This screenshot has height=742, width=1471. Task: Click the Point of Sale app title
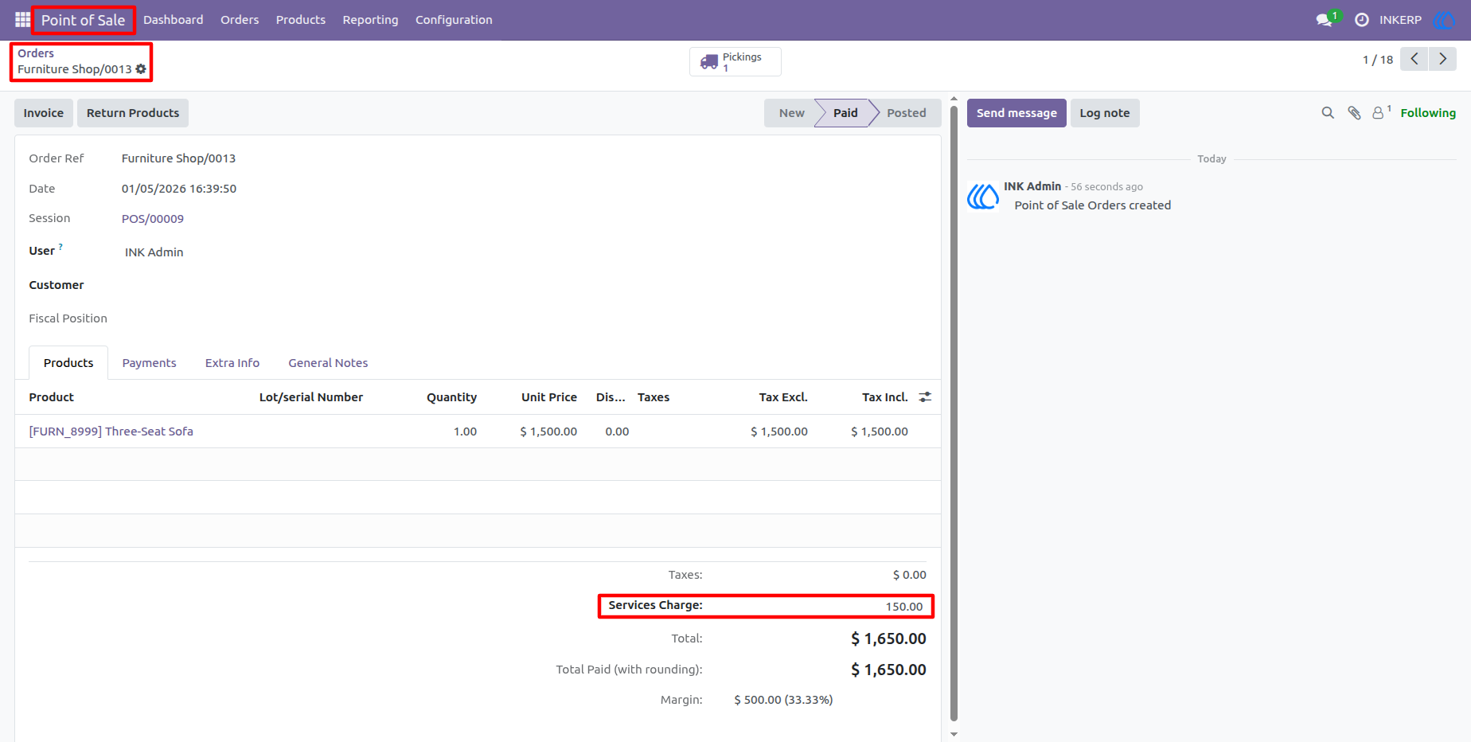coord(84,20)
